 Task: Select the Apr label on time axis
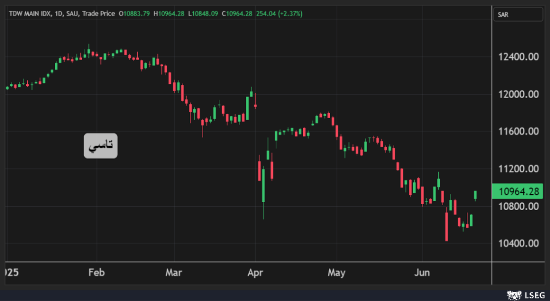coord(254,272)
